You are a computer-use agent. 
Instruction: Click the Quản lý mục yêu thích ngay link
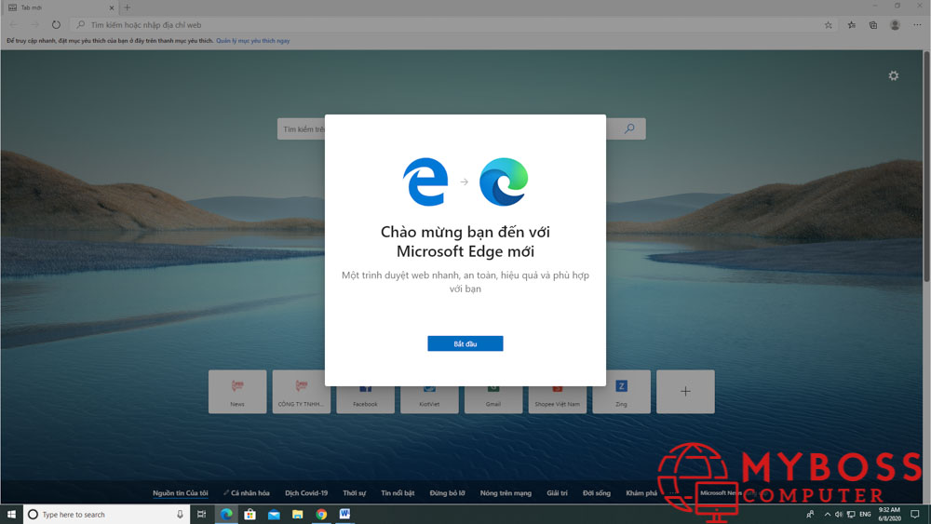point(253,41)
